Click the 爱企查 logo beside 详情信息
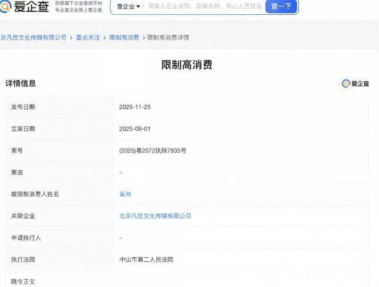 click(x=356, y=83)
